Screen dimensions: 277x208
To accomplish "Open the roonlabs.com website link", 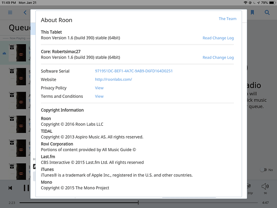I will pos(114,79).
